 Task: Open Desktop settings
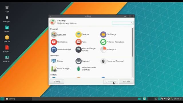82,34
